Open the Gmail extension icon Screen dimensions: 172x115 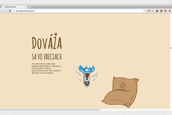149,11
